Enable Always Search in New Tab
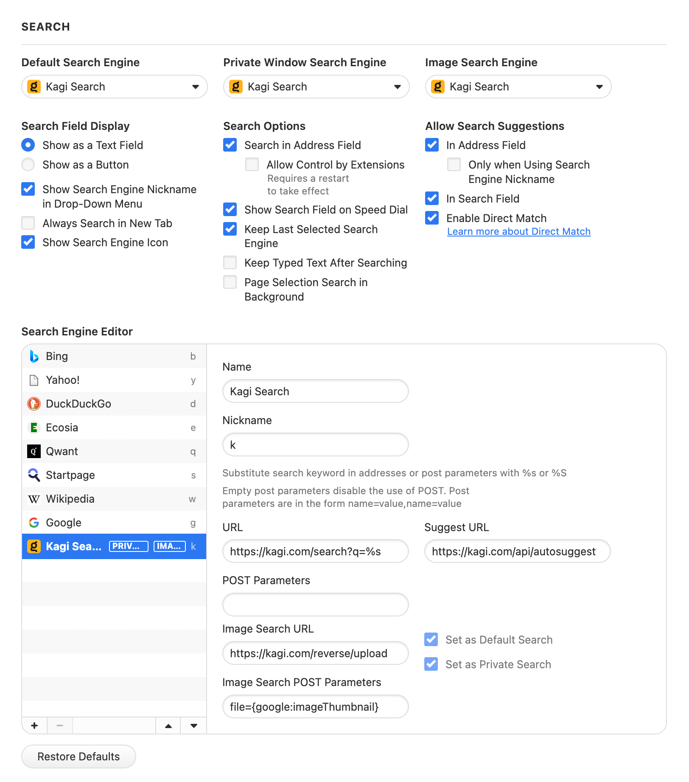This screenshot has width=689, height=782. click(28, 223)
